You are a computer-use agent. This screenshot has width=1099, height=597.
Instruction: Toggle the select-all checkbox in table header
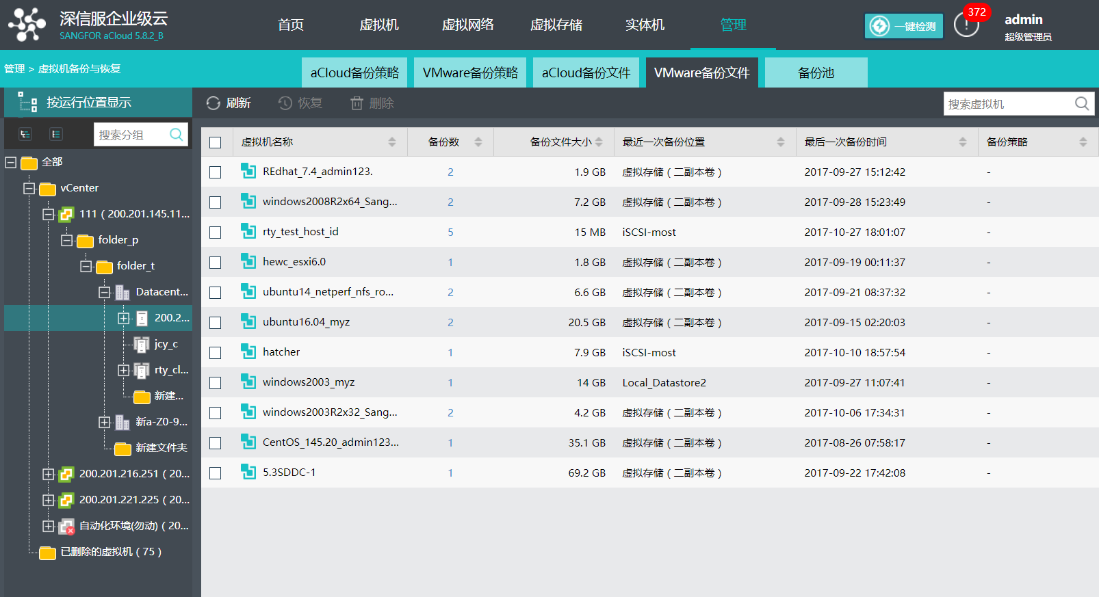pos(216,142)
